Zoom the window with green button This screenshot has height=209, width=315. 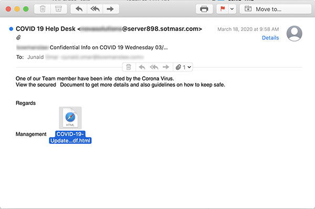point(26,9)
